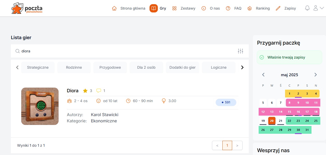Click the Właśnie trwają zapisy notice
The image size is (326, 155).
point(289,57)
